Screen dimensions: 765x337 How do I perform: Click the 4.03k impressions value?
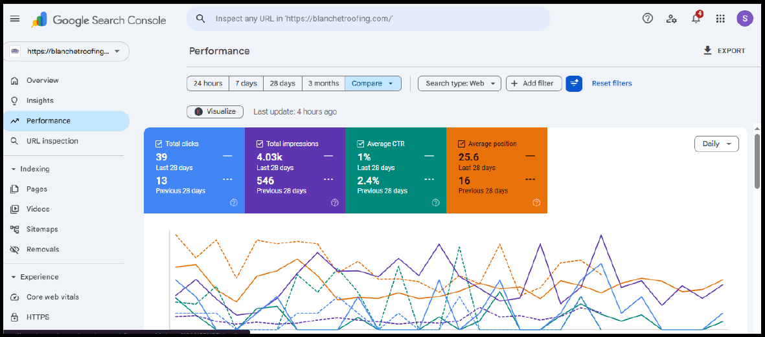pos(270,157)
